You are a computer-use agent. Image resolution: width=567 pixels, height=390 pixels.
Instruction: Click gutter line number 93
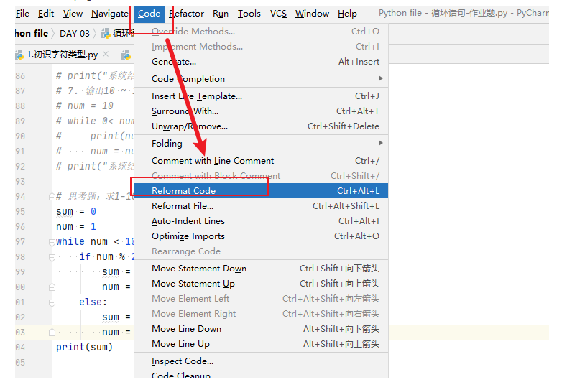[20, 182]
